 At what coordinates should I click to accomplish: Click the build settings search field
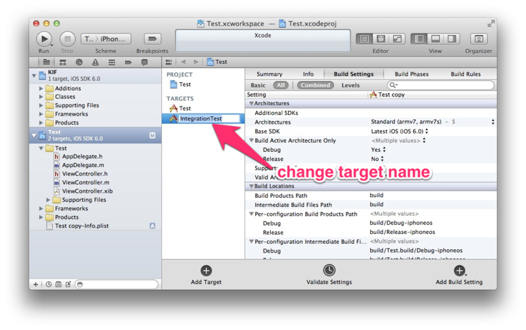[441, 85]
